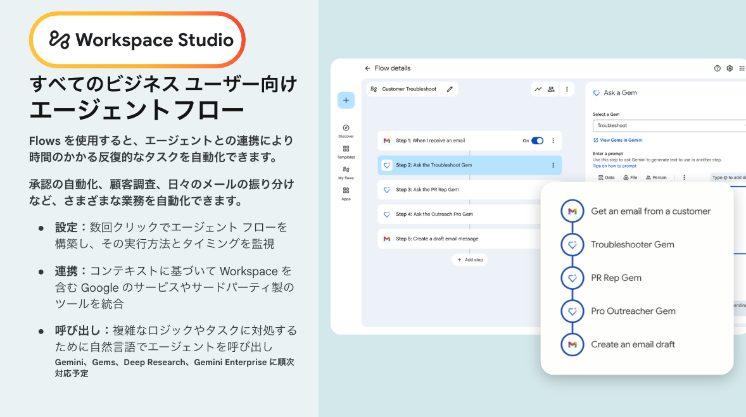Viewport: 746px width, 417px height.
Task: Open the flow activity chart icon
Action: coord(538,89)
